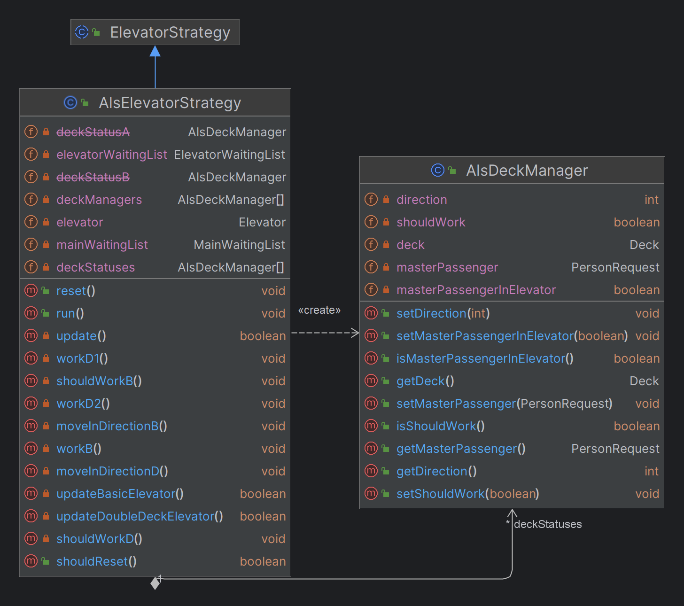684x606 pixels.
Task: Click the method icon of run()
Action: (31, 313)
